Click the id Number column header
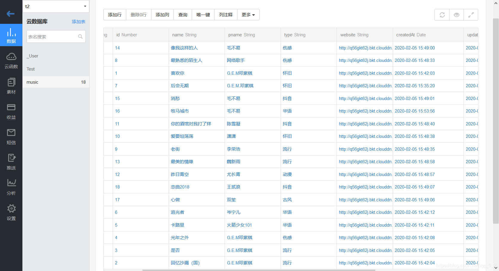The image size is (499, 271). pos(141,35)
